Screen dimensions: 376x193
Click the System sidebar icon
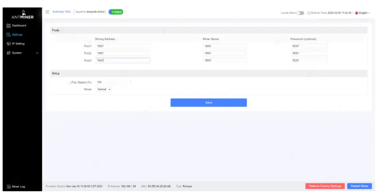tap(8, 53)
